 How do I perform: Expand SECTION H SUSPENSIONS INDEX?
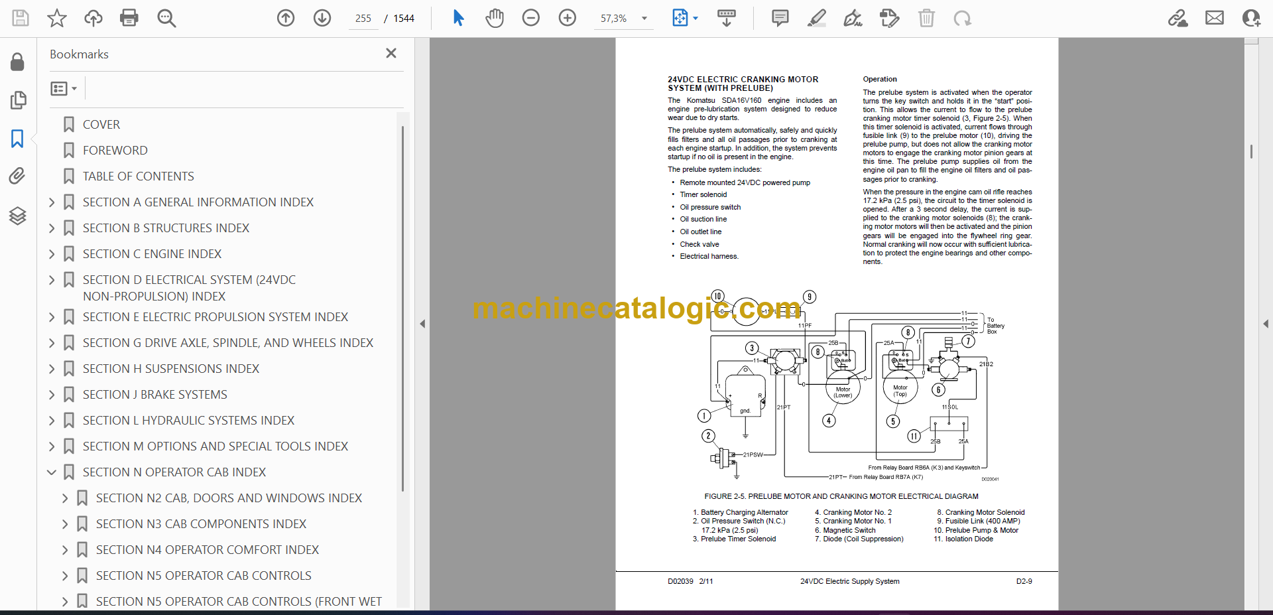point(52,369)
